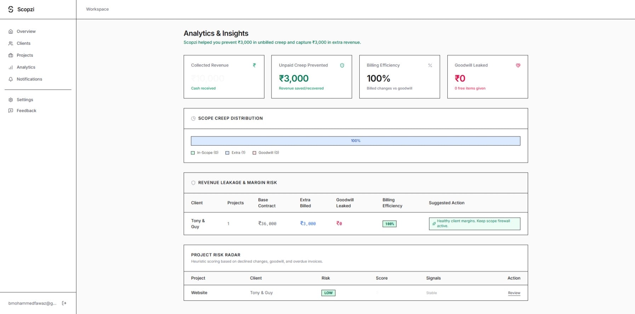The height and width of the screenshot is (314, 635).
Task: Open Notifications via the bell icon
Action: (x=11, y=79)
